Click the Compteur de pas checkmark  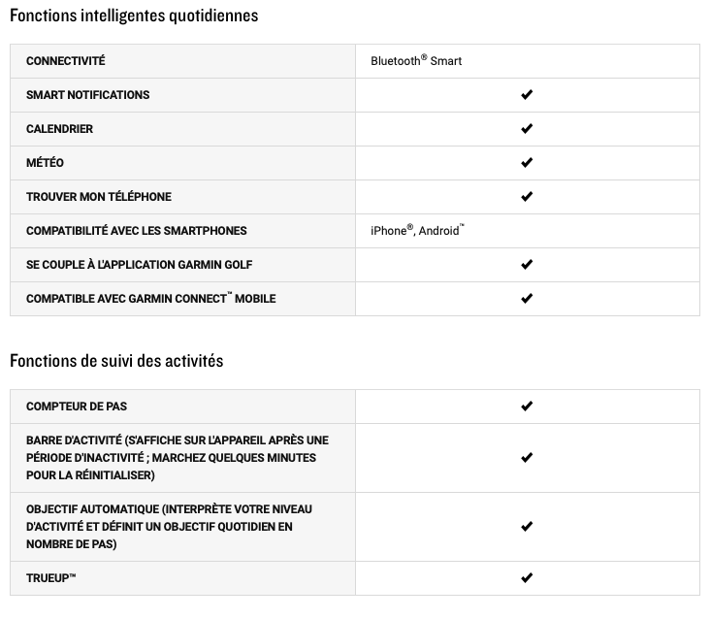click(x=527, y=407)
